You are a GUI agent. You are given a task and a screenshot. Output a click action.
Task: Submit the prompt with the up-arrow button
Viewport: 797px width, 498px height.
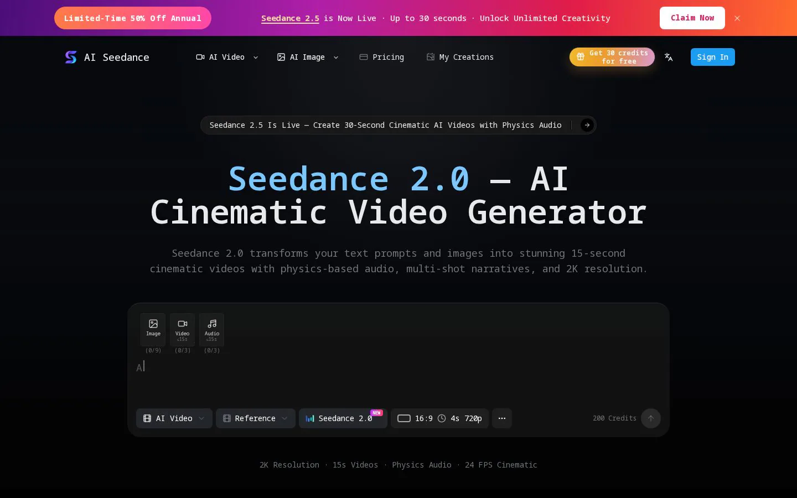(651, 418)
